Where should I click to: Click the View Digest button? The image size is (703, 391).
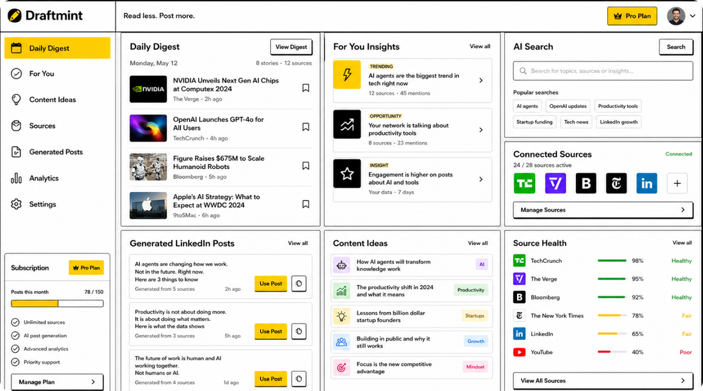click(291, 47)
